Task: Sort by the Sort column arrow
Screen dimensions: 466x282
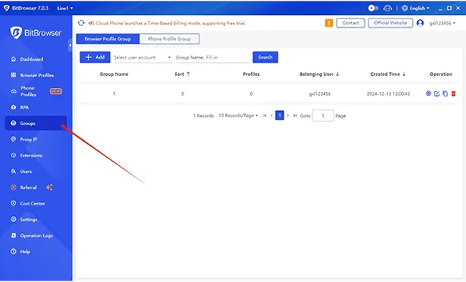Action: click(188, 74)
